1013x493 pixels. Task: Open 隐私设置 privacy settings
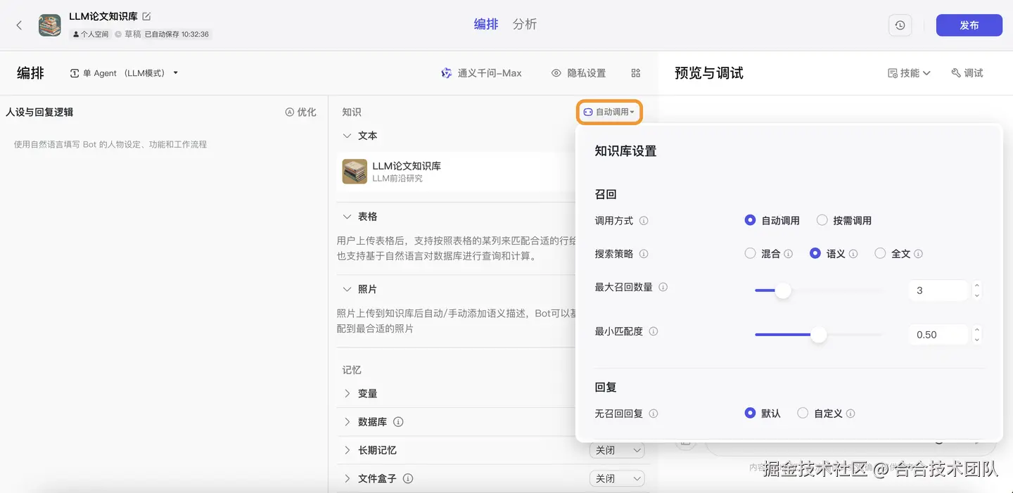[x=578, y=73]
